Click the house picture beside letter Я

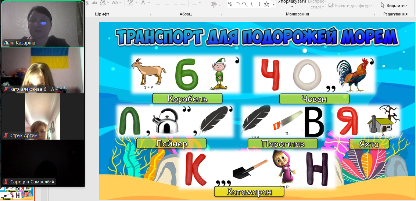pos(384,119)
